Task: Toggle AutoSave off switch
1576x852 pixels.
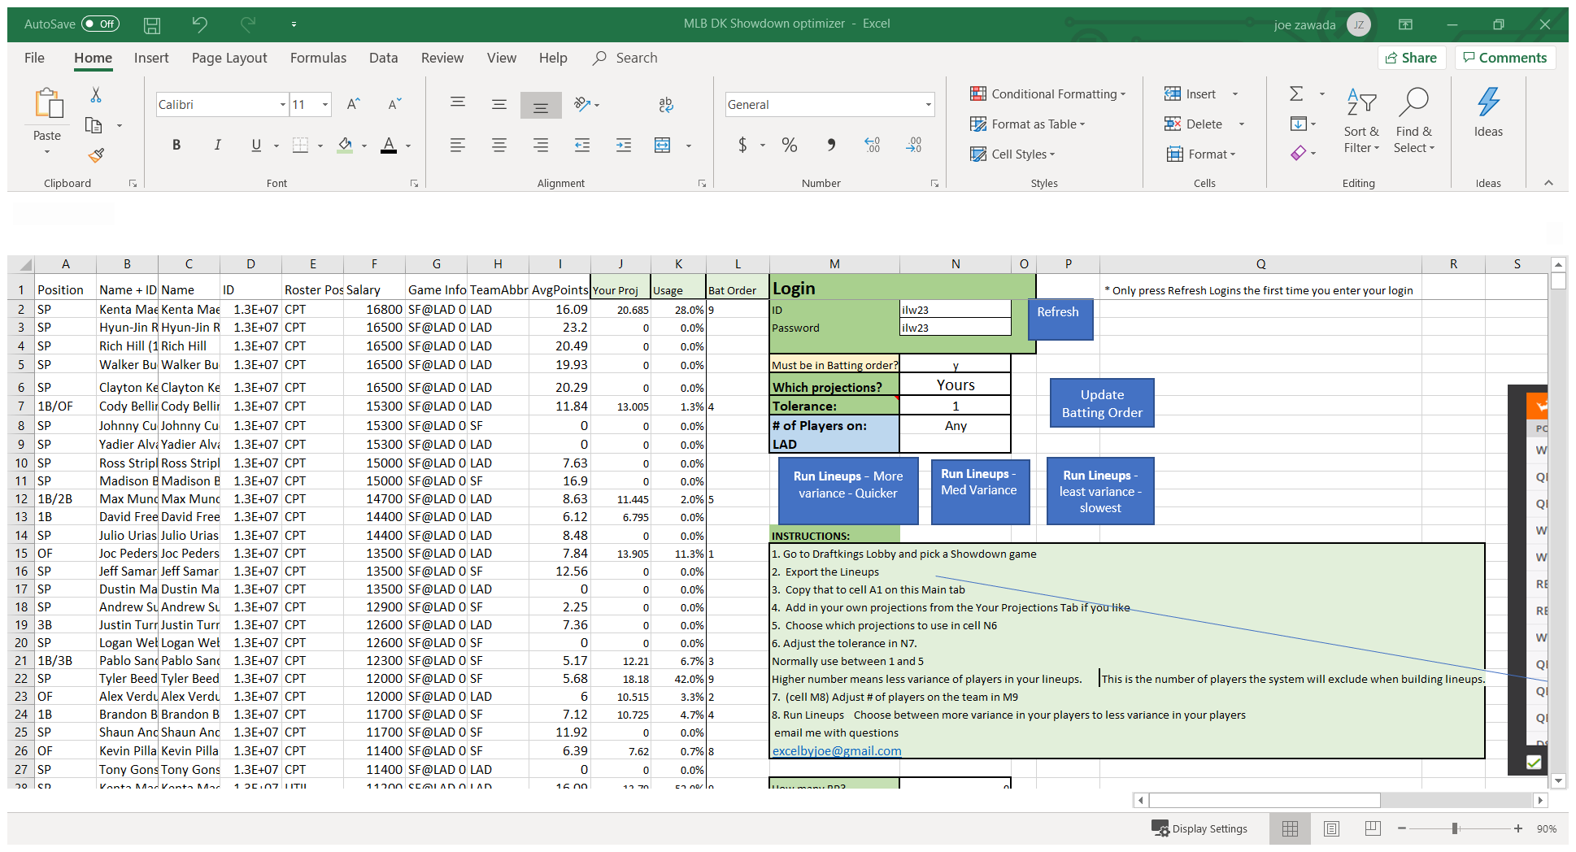Action: 100,24
